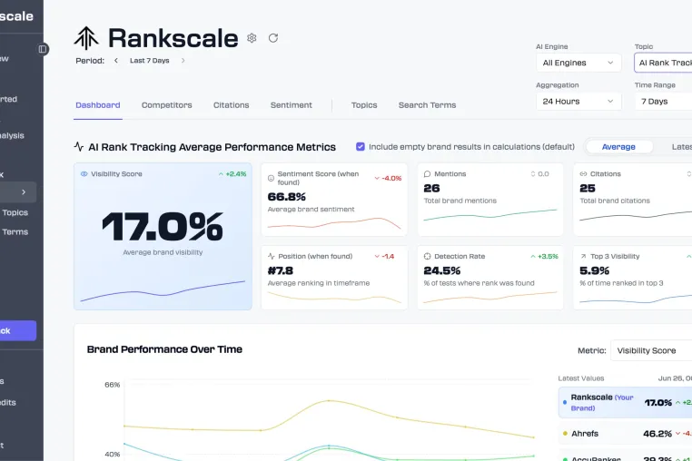
Task: Select the Mentions metric card
Action: tap(490, 200)
